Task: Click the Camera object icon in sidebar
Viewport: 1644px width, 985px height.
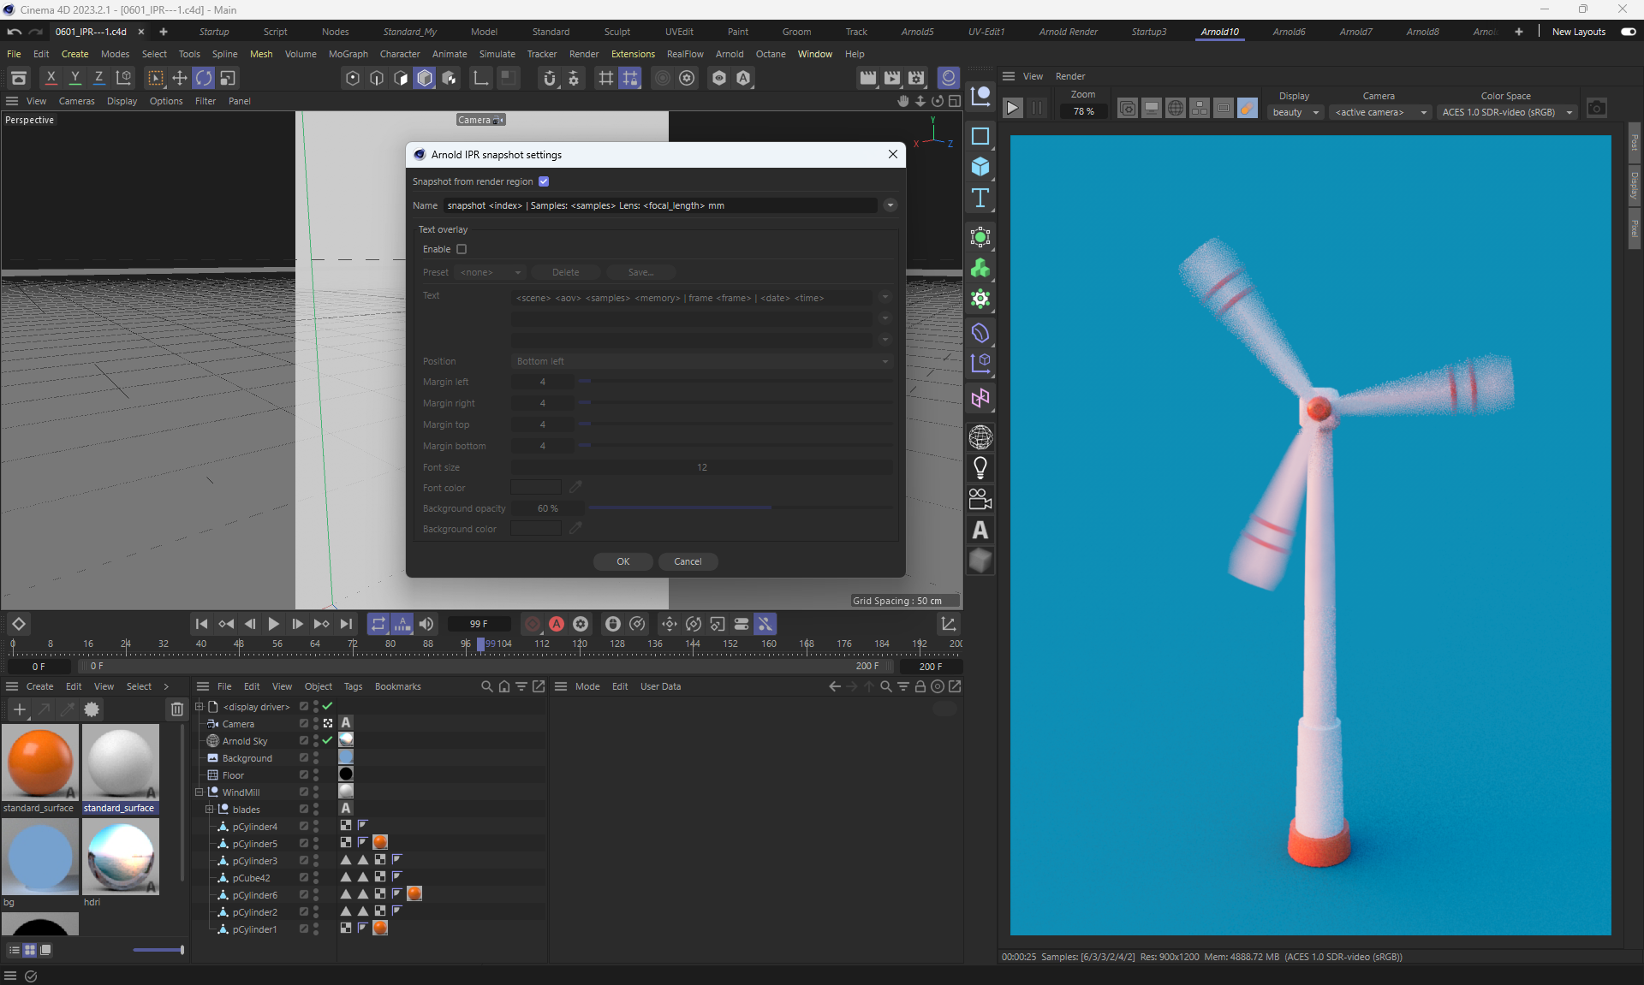Action: click(x=980, y=499)
